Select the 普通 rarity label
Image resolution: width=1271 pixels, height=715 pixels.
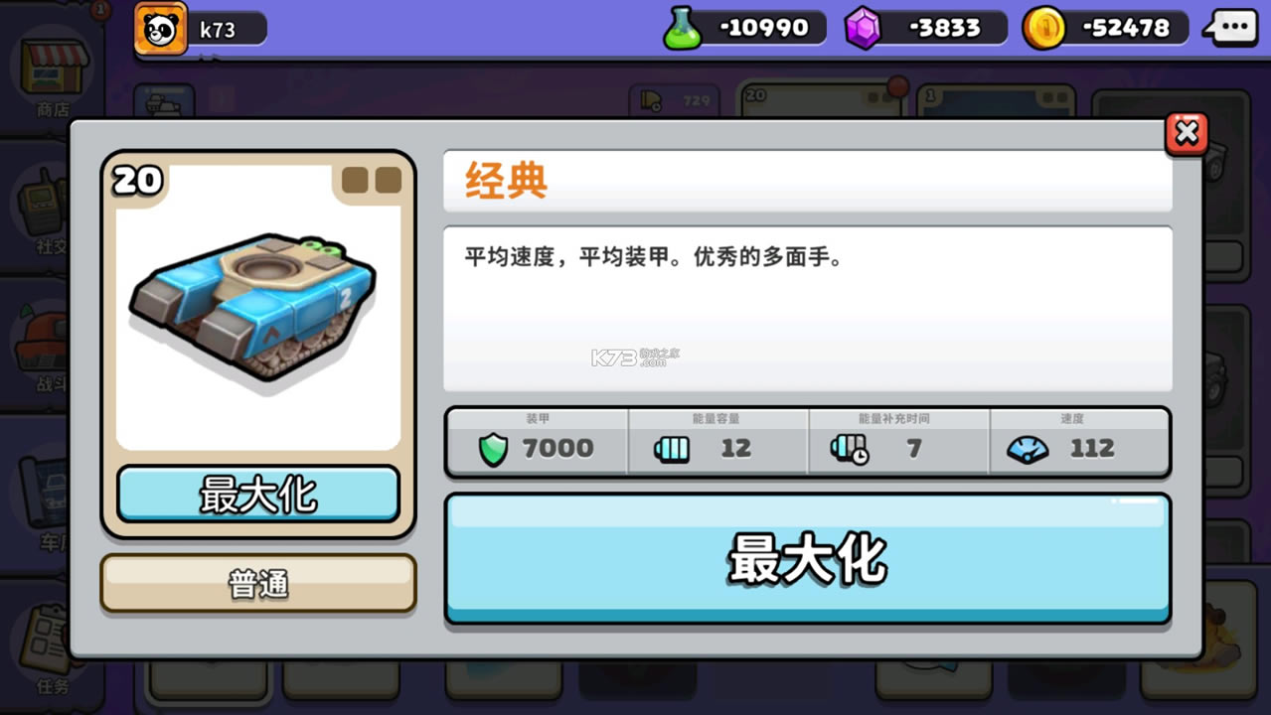pyautogui.click(x=258, y=583)
